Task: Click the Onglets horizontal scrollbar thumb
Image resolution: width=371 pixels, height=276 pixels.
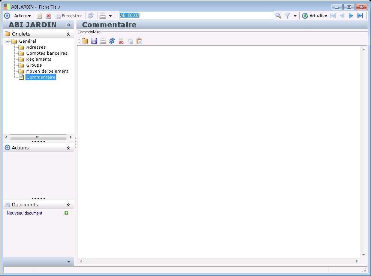Action: pyautogui.click(x=38, y=137)
